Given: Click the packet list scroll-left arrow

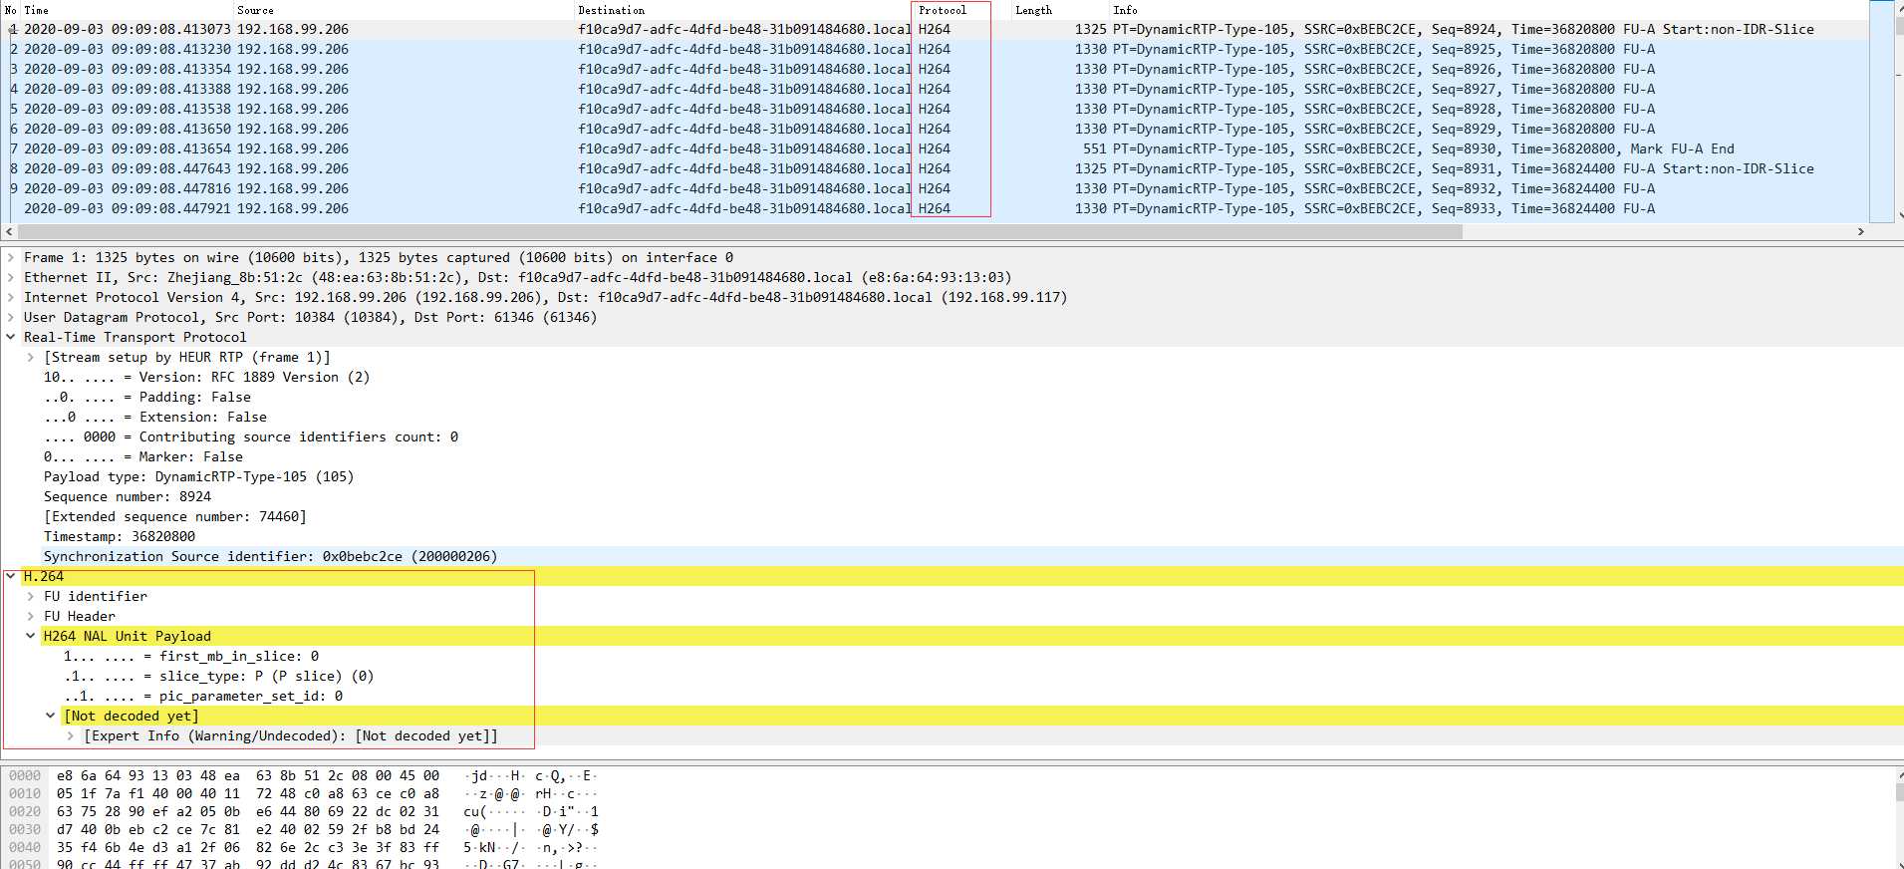Looking at the screenshot, I should 9,231.
